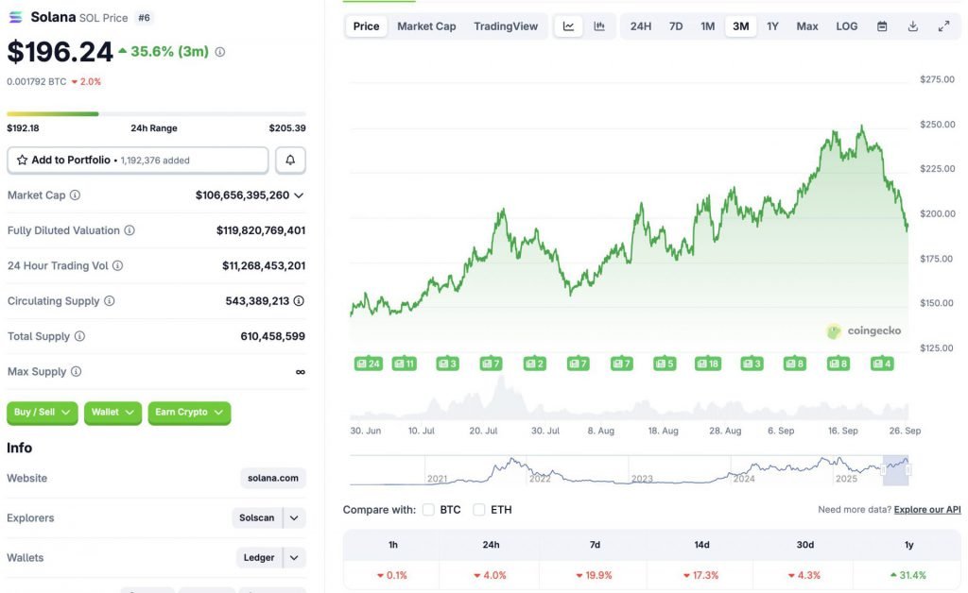This screenshot has width=968, height=593.
Task: Enable the ETH compare checkbox
Action: coord(479,510)
